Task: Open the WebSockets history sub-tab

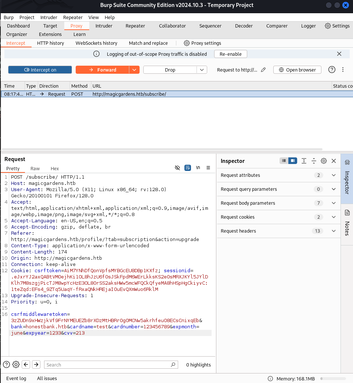Action: tap(96, 43)
